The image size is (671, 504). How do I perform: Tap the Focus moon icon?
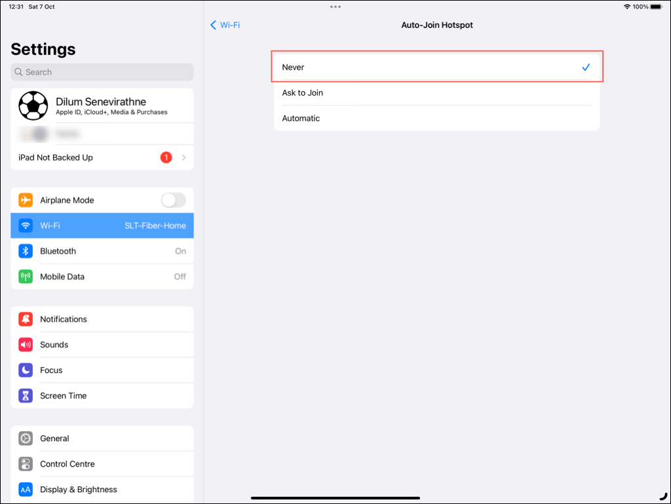pos(26,370)
